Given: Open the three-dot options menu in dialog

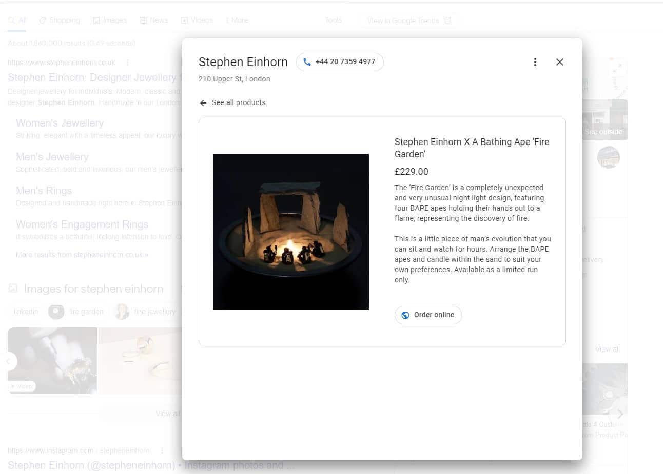Looking at the screenshot, I should [x=535, y=62].
